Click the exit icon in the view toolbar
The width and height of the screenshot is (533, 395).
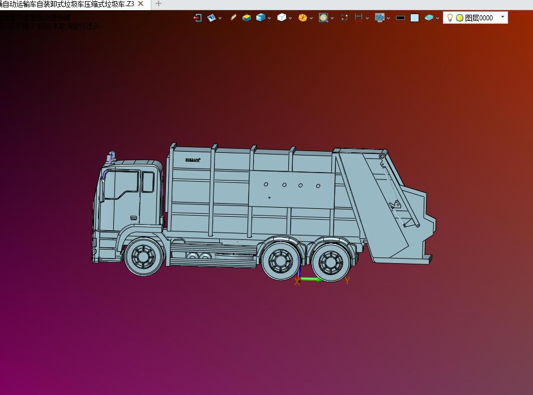pos(197,18)
